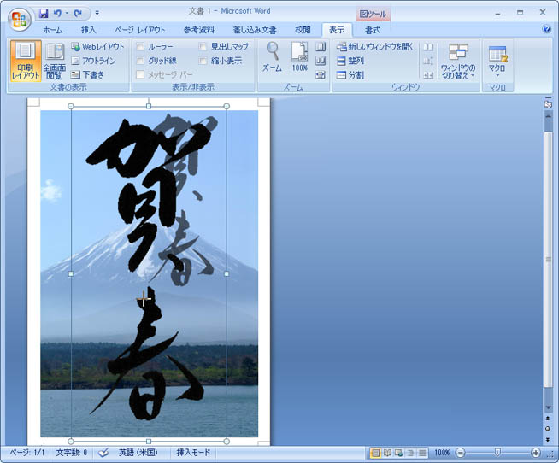Viewport: 559px width, 463px height.
Task: Toggle the グリッド線 checkbox
Action: 141,61
